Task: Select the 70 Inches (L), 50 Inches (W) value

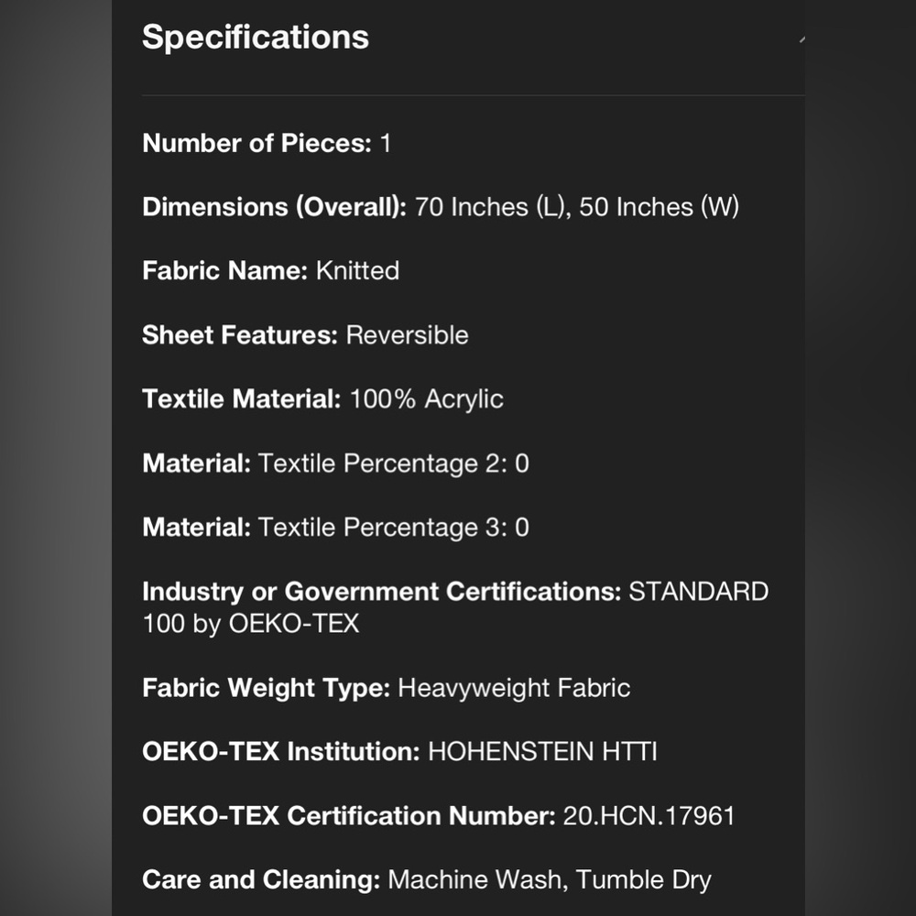Action: click(576, 207)
